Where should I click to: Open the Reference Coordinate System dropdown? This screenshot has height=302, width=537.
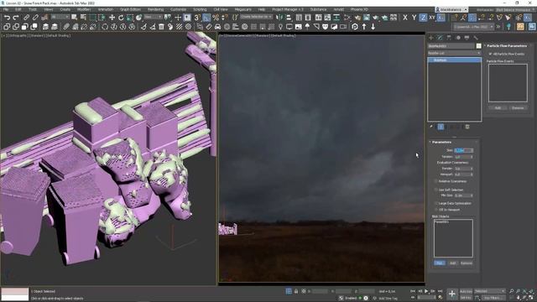153,17
